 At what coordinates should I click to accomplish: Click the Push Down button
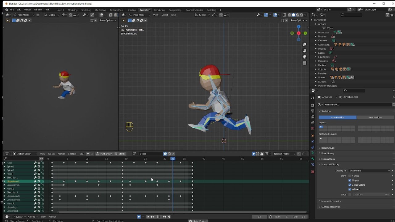pyautogui.click(x=104, y=154)
